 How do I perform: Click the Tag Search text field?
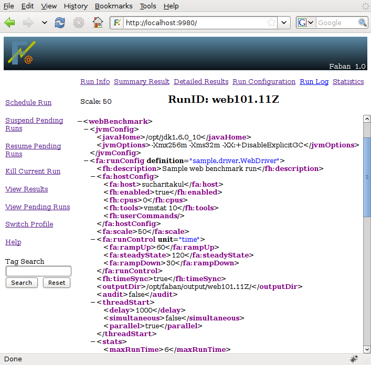tap(38, 271)
